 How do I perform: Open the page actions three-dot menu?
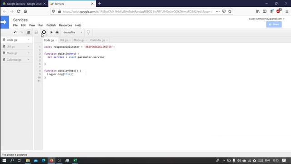[x=218, y=11]
